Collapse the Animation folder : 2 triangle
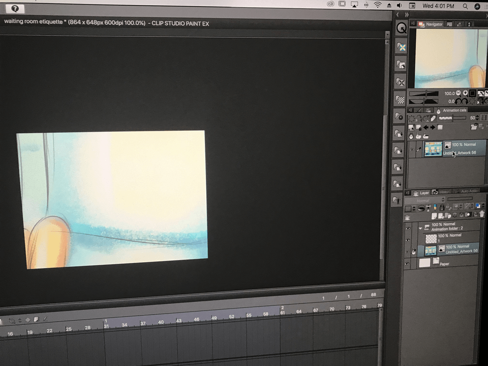Screen dimensions: 488x366 420,228
